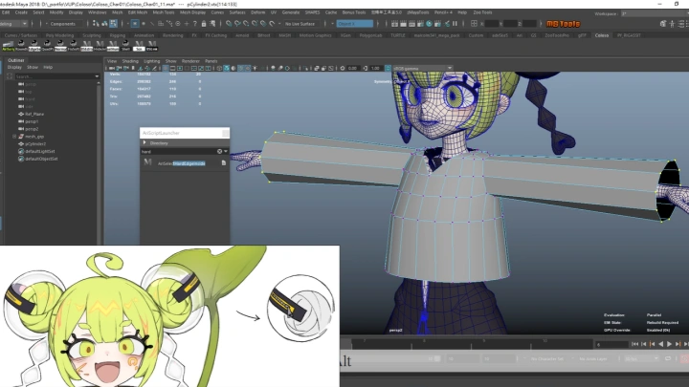Click the Shell shelf button
Image resolution: width=689 pixels, height=387 pixels.
[125, 45]
